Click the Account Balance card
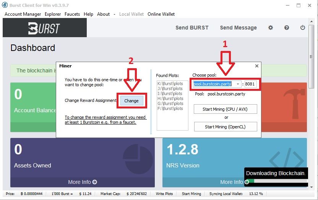 click(33, 107)
